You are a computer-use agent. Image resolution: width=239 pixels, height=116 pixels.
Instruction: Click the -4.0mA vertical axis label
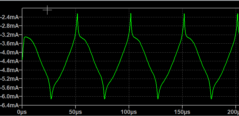pos(9,53)
